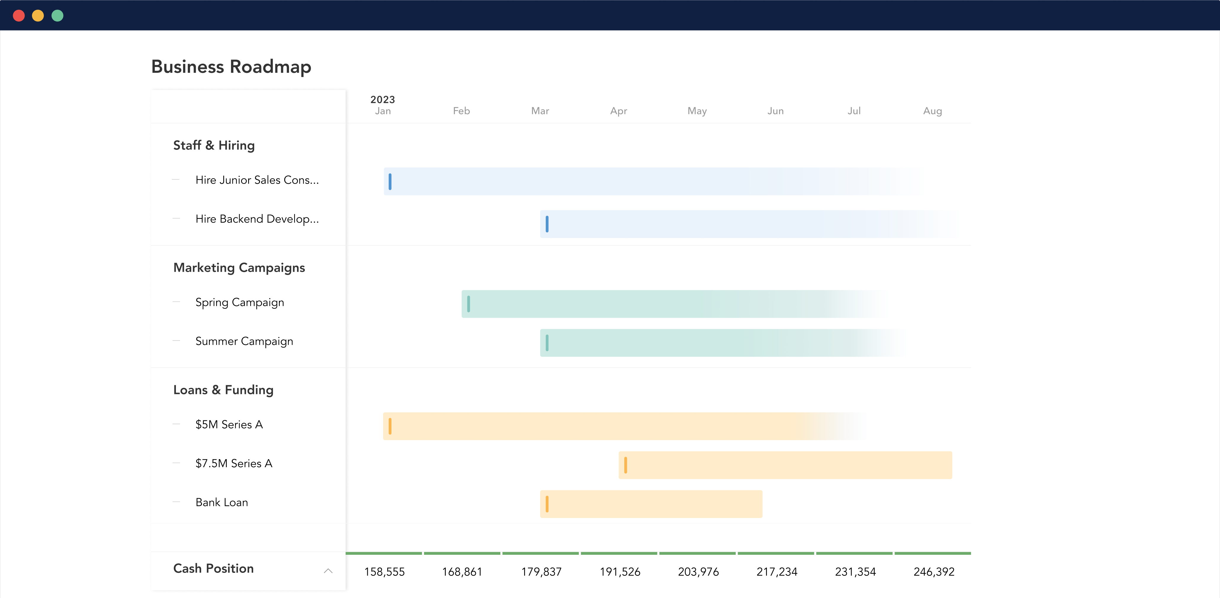The height and width of the screenshot is (598, 1220).
Task: Click the Hire Junior Sales Cons... bar start handle
Action: pyautogui.click(x=390, y=181)
